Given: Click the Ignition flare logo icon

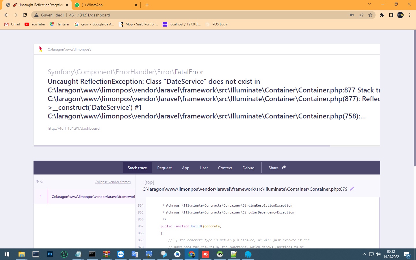Looking at the screenshot, I should pyautogui.click(x=41, y=49).
